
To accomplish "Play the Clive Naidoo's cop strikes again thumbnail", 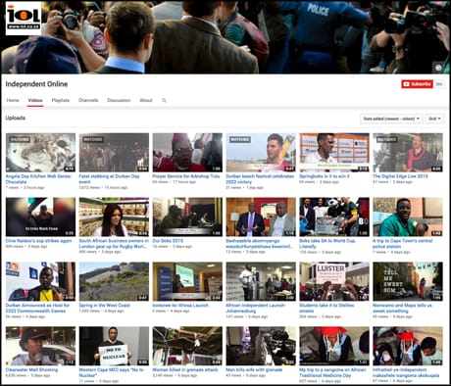I will point(40,217).
